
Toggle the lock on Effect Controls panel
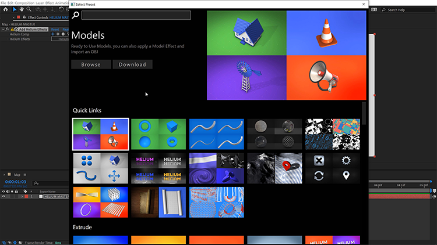pyautogui.click(x=25, y=17)
